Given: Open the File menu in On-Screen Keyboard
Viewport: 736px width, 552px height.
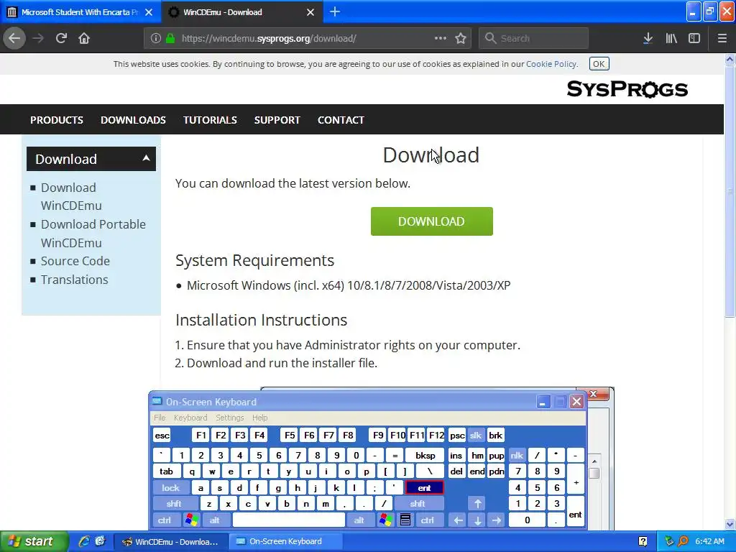Looking at the screenshot, I should click(x=160, y=418).
